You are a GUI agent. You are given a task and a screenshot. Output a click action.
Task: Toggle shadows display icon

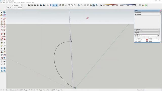pyautogui.click(x=101, y=5)
